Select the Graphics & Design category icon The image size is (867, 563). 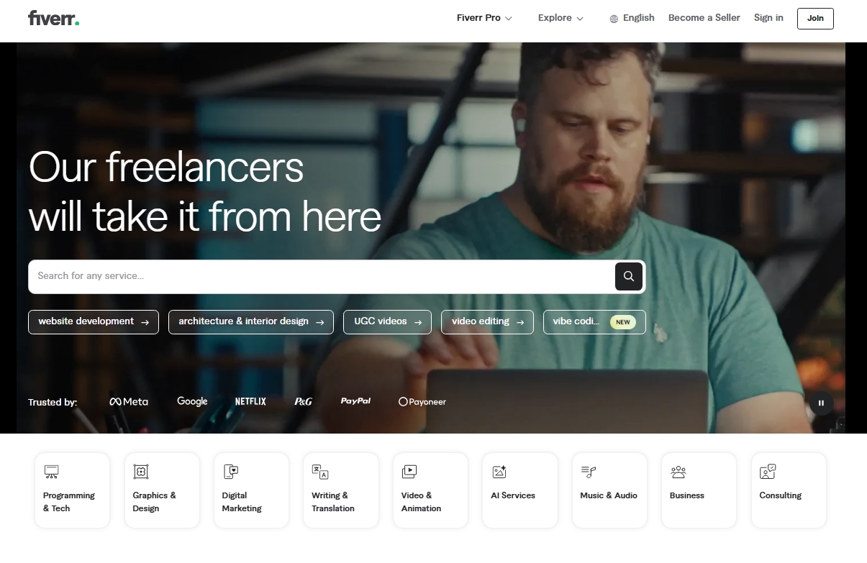click(x=141, y=472)
